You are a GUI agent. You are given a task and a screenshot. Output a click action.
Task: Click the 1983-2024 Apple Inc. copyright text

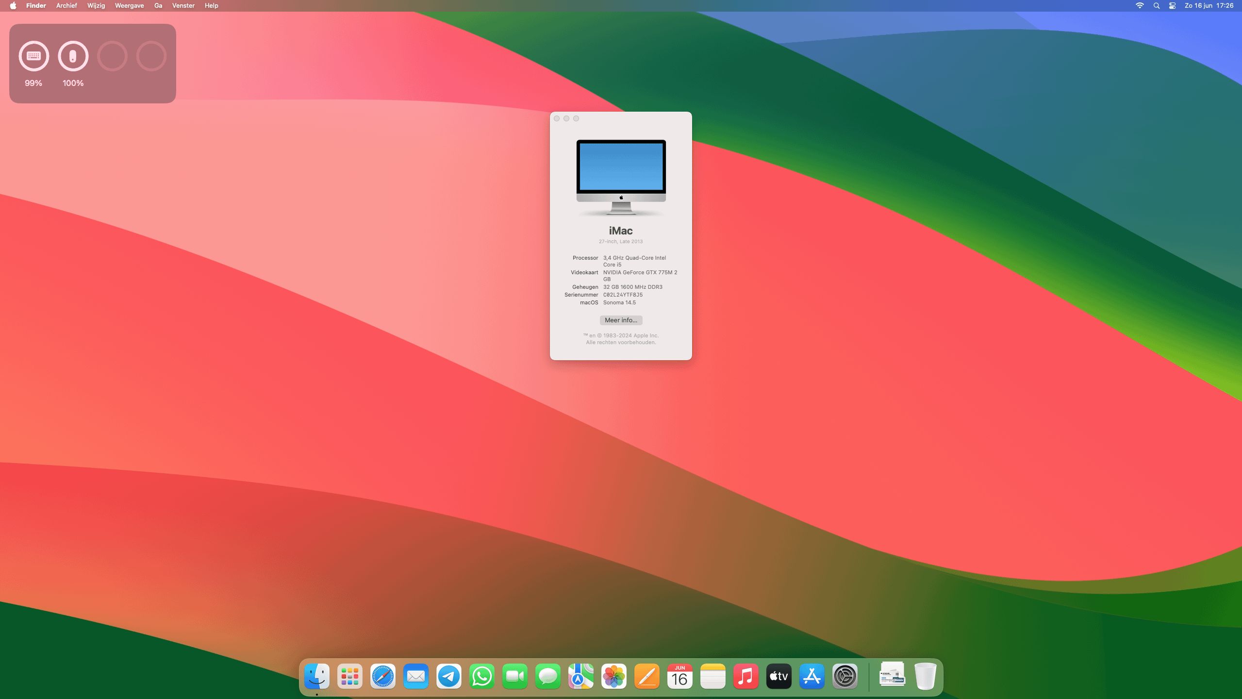coord(621,335)
